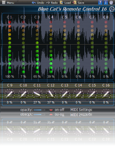The height and width of the screenshot is (146, 115).
Task: Click the C 10 knob
Action: point(23,94)
